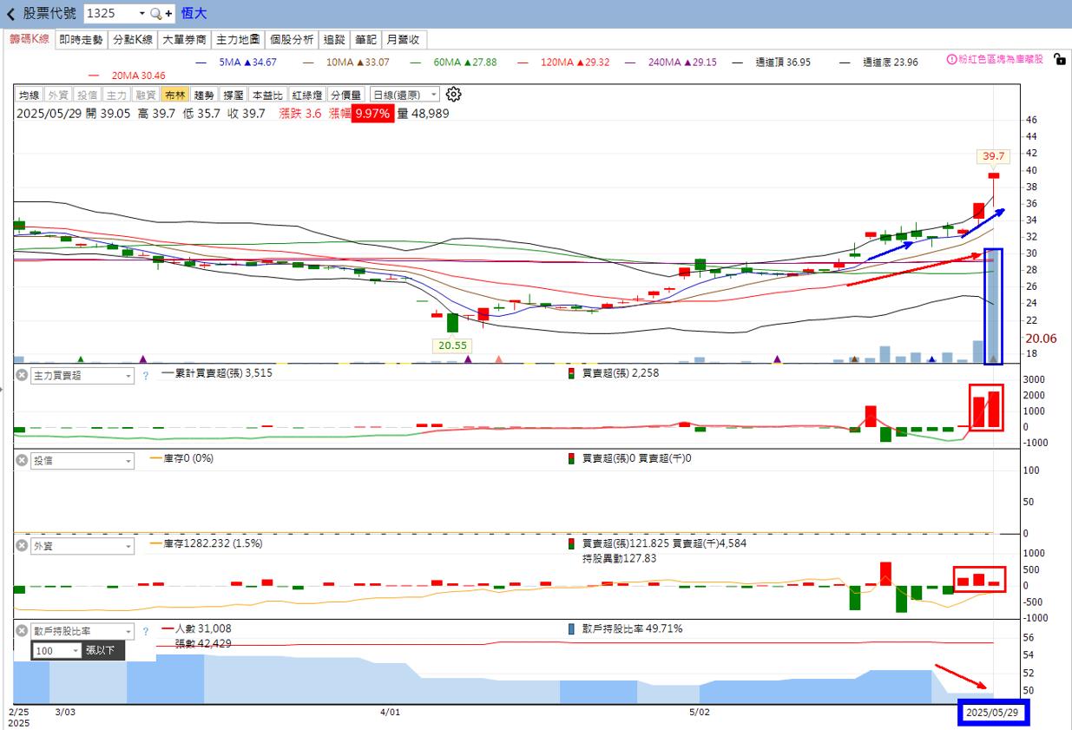1072x730 pixels.
Task: Toggle the 融資 overlay
Action: [145, 95]
